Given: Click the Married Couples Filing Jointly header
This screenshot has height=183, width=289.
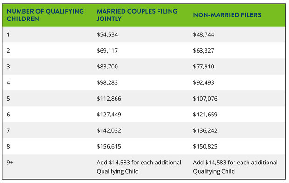Looking at the screenshot, I should click(x=137, y=15).
